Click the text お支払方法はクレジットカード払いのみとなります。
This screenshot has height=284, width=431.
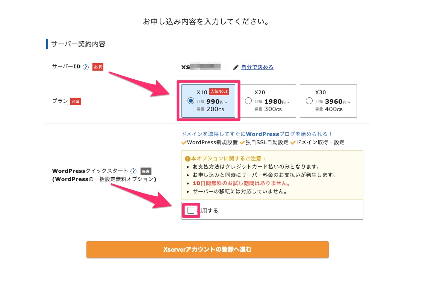coord(256,167)
